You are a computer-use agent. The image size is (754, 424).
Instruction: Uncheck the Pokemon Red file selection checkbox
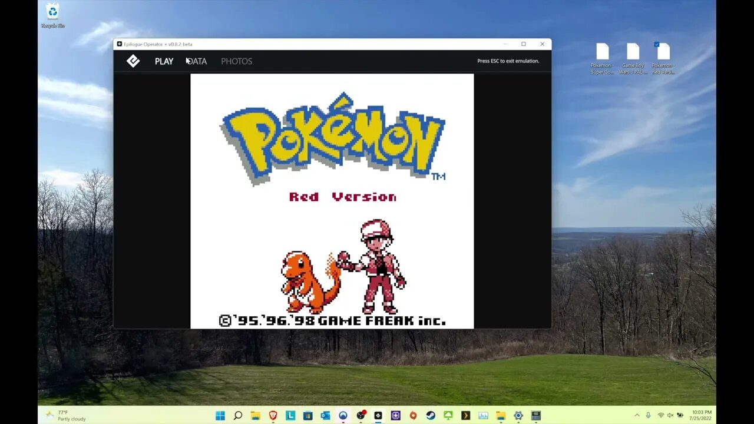[x=656, y=44]
